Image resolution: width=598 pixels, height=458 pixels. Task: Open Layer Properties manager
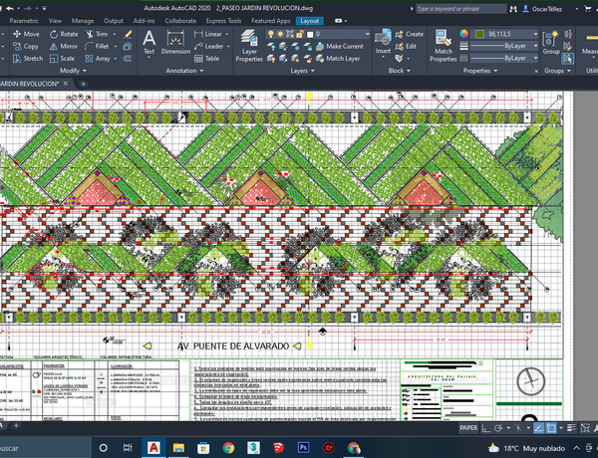point(249,45)
